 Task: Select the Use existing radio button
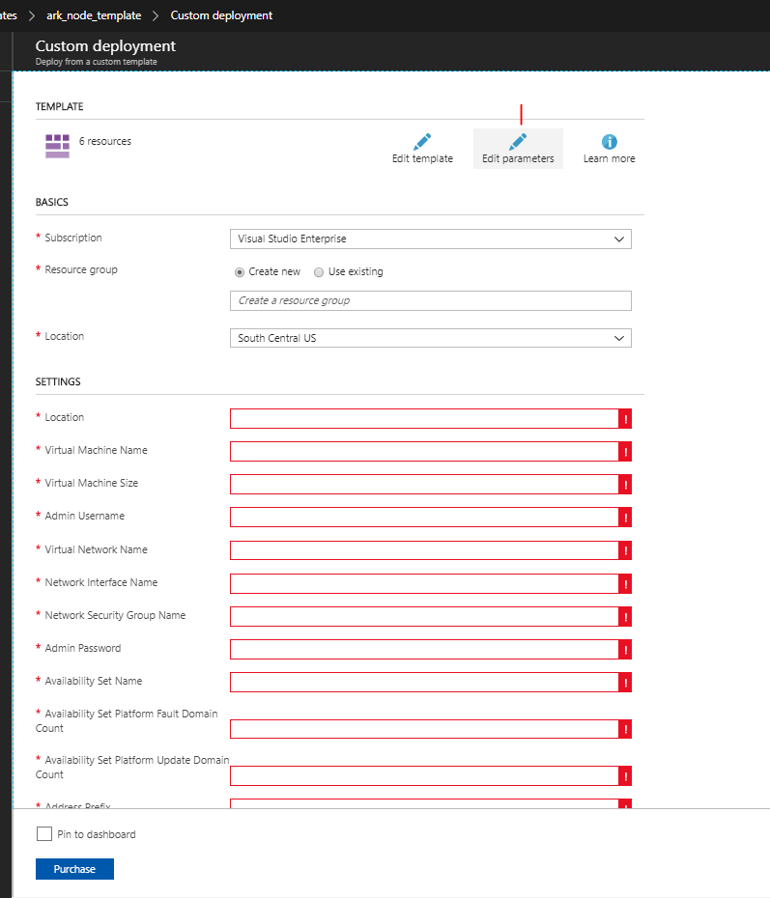point(319,272)
